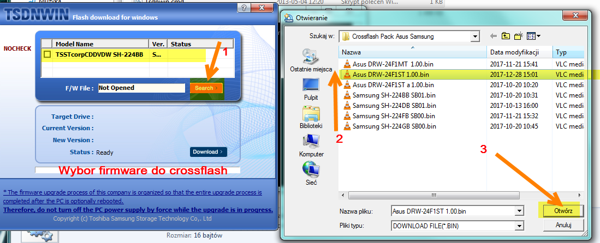The image size is (600, 243).
Task: Open Pulpit in places bar
Action: [311, 89]
